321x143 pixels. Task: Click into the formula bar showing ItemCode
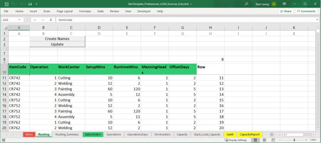click(185, 20)
